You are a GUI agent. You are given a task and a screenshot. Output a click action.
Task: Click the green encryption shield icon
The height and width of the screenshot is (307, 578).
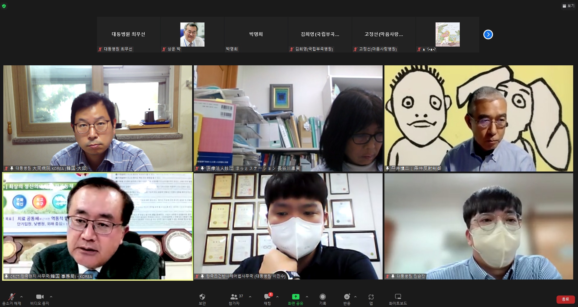coord(4,6)
